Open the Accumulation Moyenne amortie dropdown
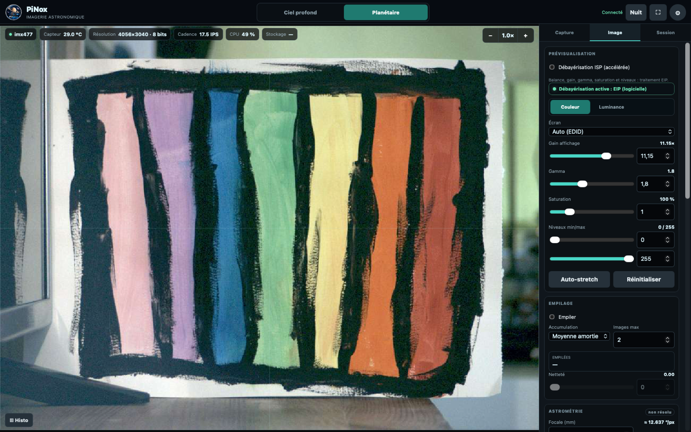This screenshot has height=432, width=691. click(x=579, y=336)
